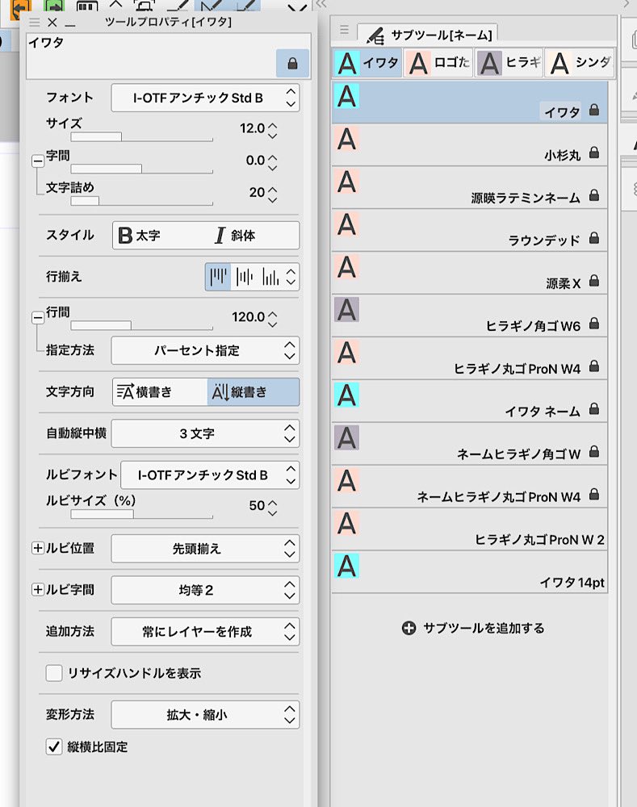This screenshot has height=807, width=637.
Task: Open the 変形方法 dropdown
Action: [x=205, y=714]
